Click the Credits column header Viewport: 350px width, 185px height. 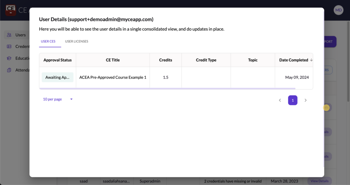pos(165,60)
